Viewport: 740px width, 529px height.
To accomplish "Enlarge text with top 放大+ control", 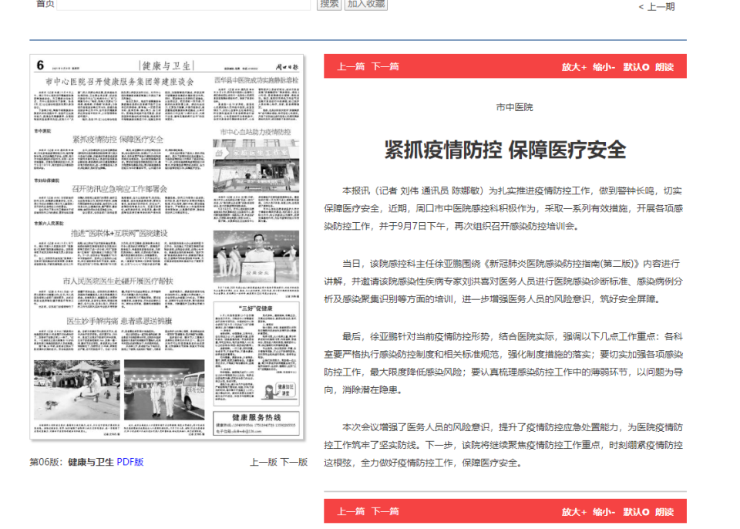I will pyautogui.click(x=573, y=67).
